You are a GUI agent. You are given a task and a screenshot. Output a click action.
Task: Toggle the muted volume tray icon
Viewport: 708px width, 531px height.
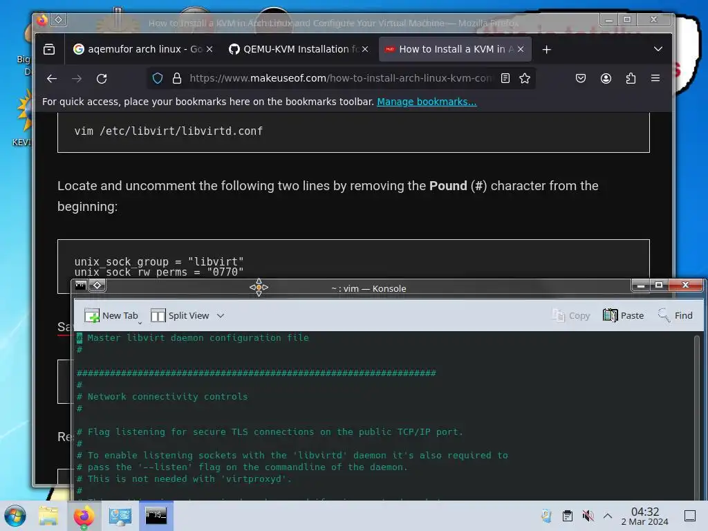point(588,516)
